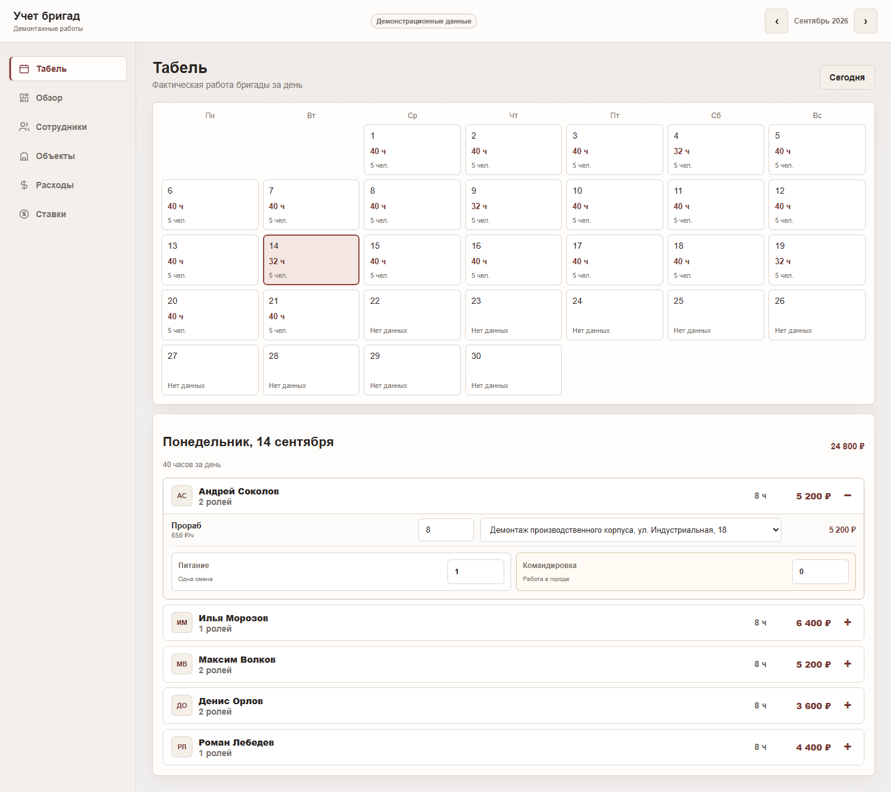The height and width of the screenshot is (792, 891).
Task: Click the АС avatar of Андрей Соколов
Action: (182, 496)
